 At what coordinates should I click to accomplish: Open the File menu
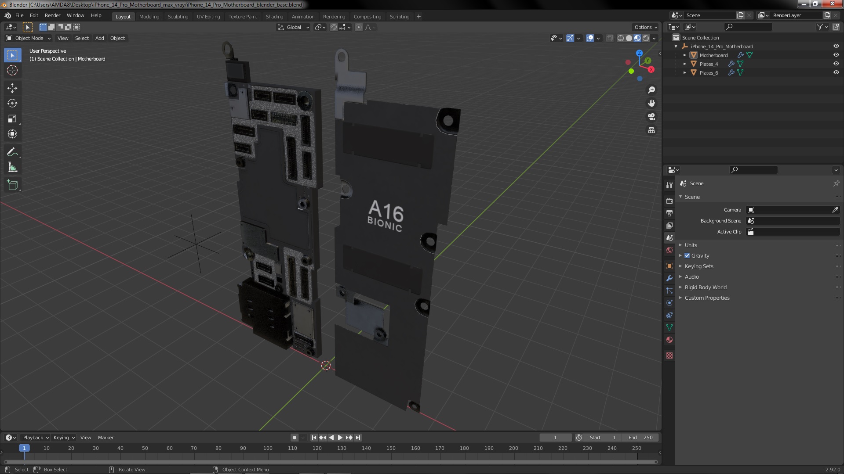19,15
